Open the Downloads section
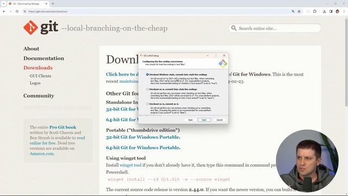This screenshot has height=196, width=348. pos(38,68)
